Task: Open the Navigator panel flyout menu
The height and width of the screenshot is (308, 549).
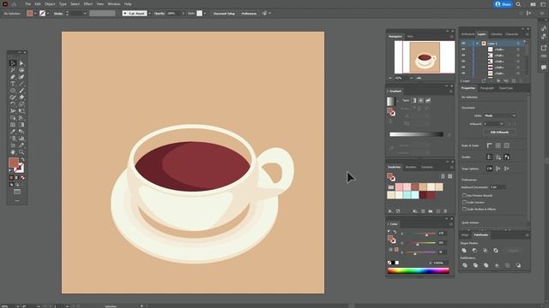Action: (451, 36)
